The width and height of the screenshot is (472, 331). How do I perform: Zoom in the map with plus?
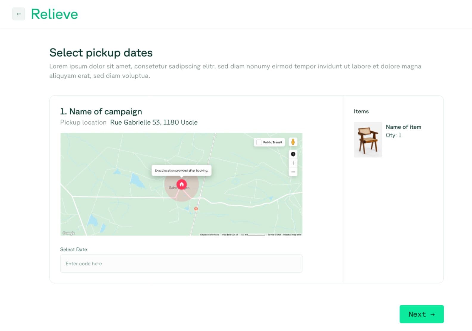[293, 163]
